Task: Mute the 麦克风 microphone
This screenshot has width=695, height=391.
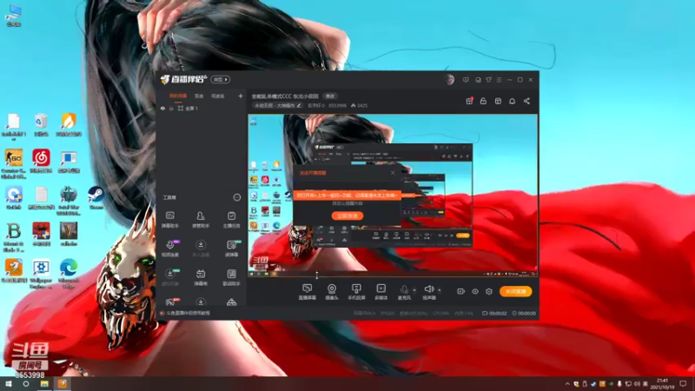Action: click(x=404, y=292)
